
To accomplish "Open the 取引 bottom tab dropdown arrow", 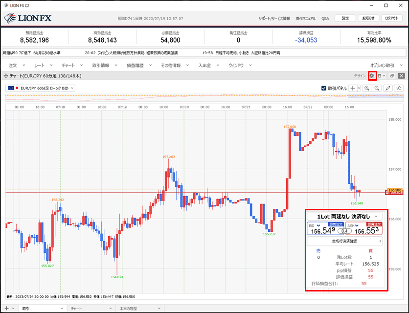I will 62,308.
